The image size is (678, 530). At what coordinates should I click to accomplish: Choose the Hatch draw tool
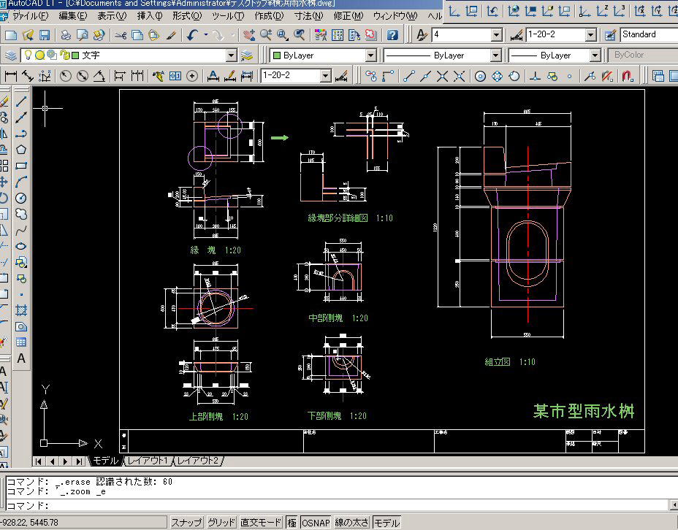pyautogui.click(x=21, y=310)
